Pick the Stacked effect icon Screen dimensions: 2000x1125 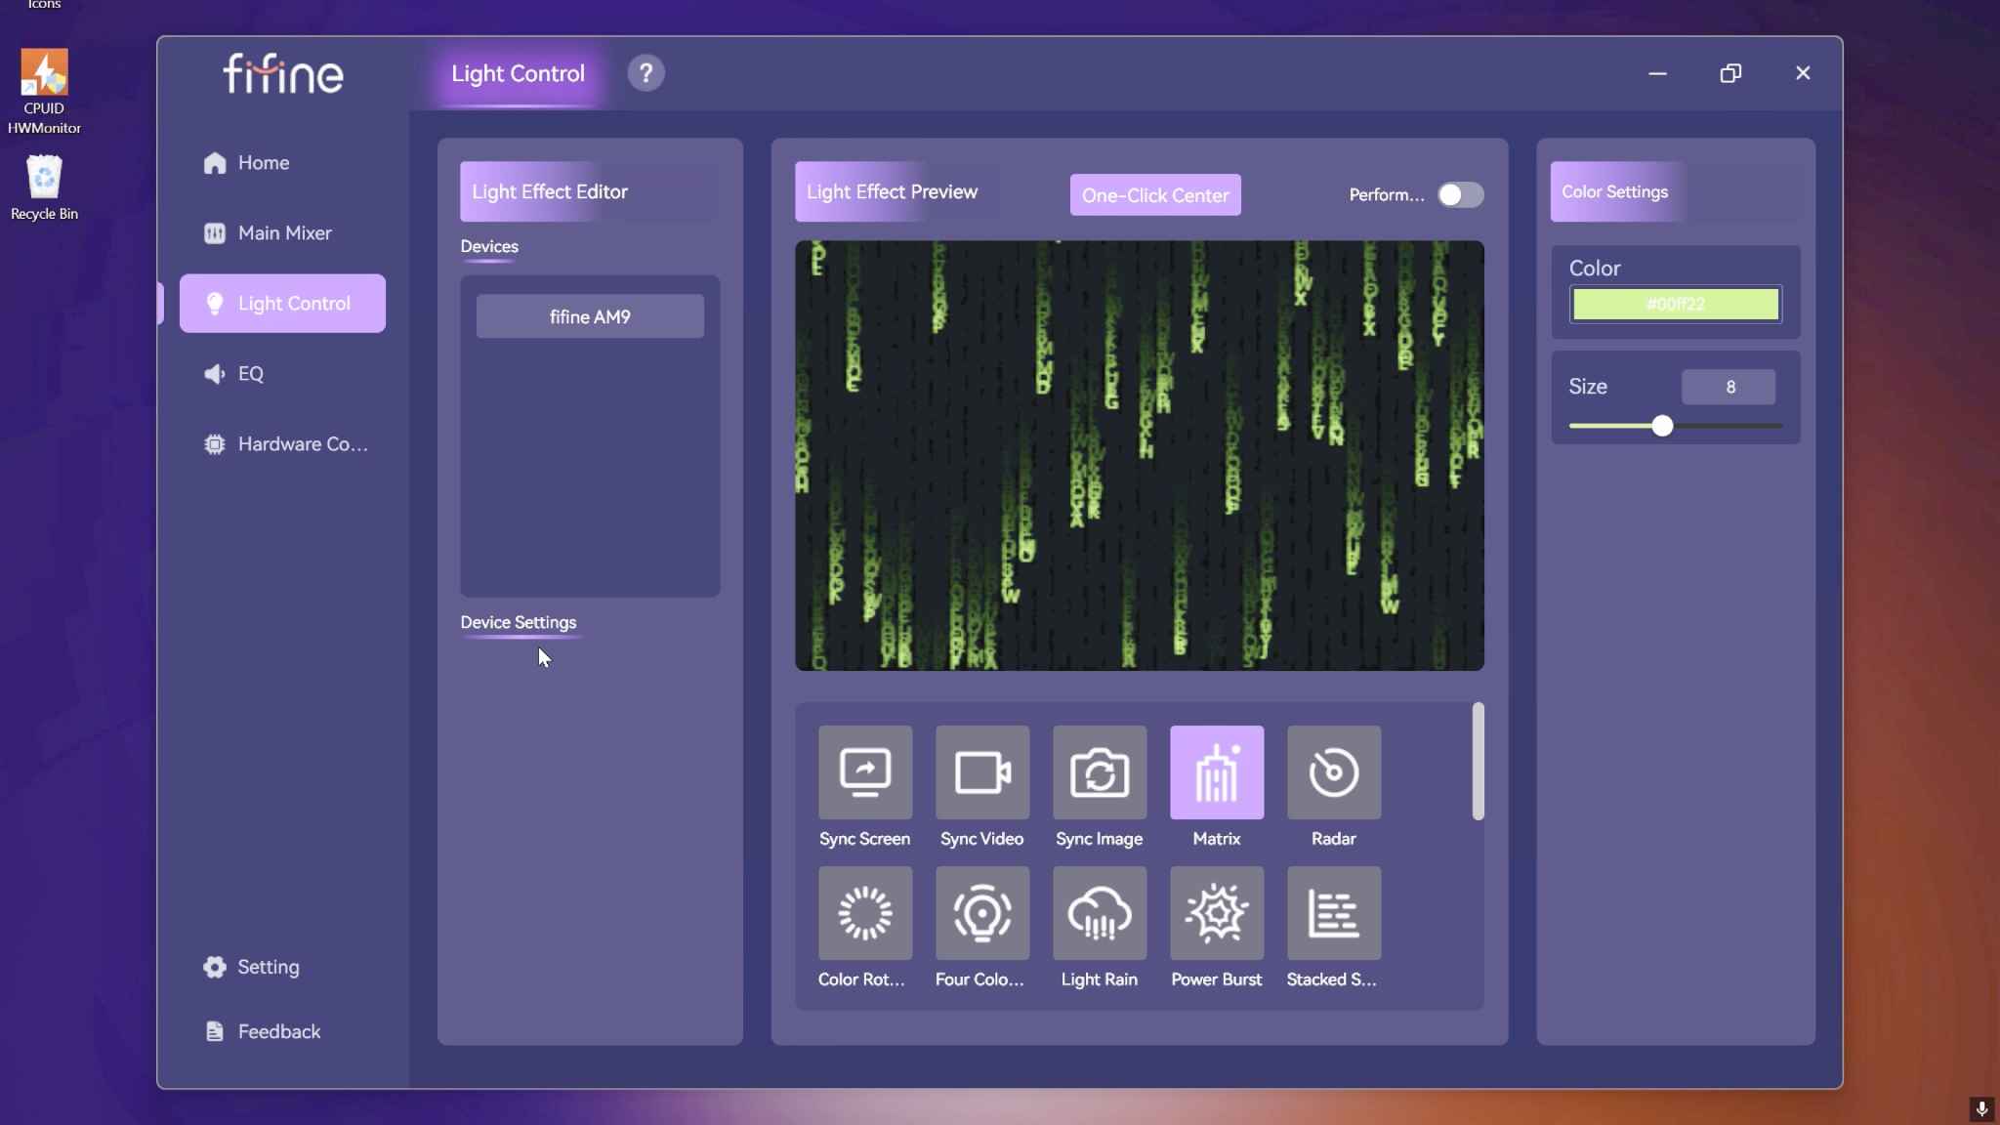point(1334,913)
